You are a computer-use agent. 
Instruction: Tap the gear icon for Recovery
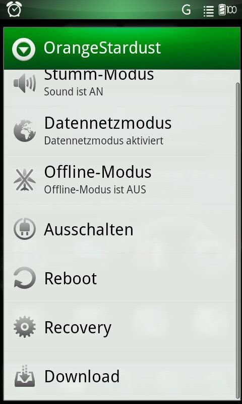[x=25, y=327]
